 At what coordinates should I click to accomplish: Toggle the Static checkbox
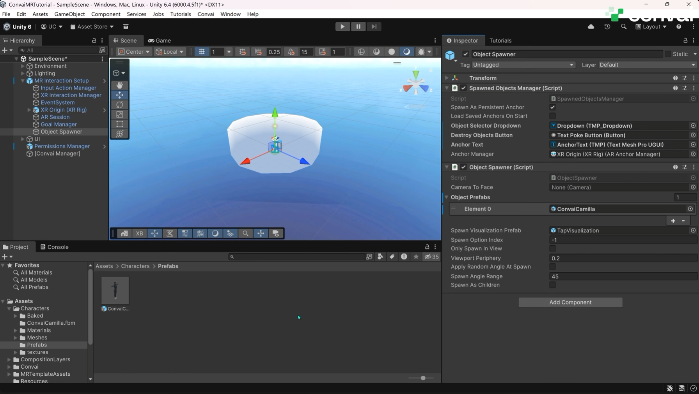[668, 54]
